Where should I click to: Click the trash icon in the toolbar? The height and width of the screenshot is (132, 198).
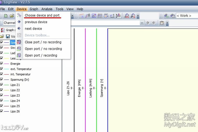(x=162, y=23)
